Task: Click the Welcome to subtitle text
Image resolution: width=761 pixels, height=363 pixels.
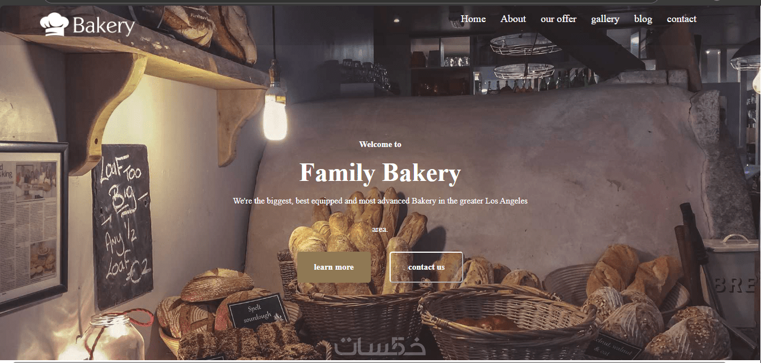Action: point(380,144)
